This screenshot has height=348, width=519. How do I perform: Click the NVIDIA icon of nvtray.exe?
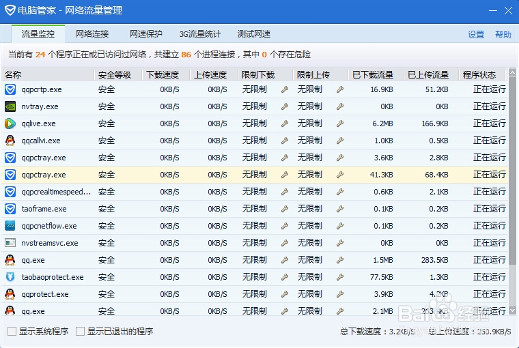[10, 106]
